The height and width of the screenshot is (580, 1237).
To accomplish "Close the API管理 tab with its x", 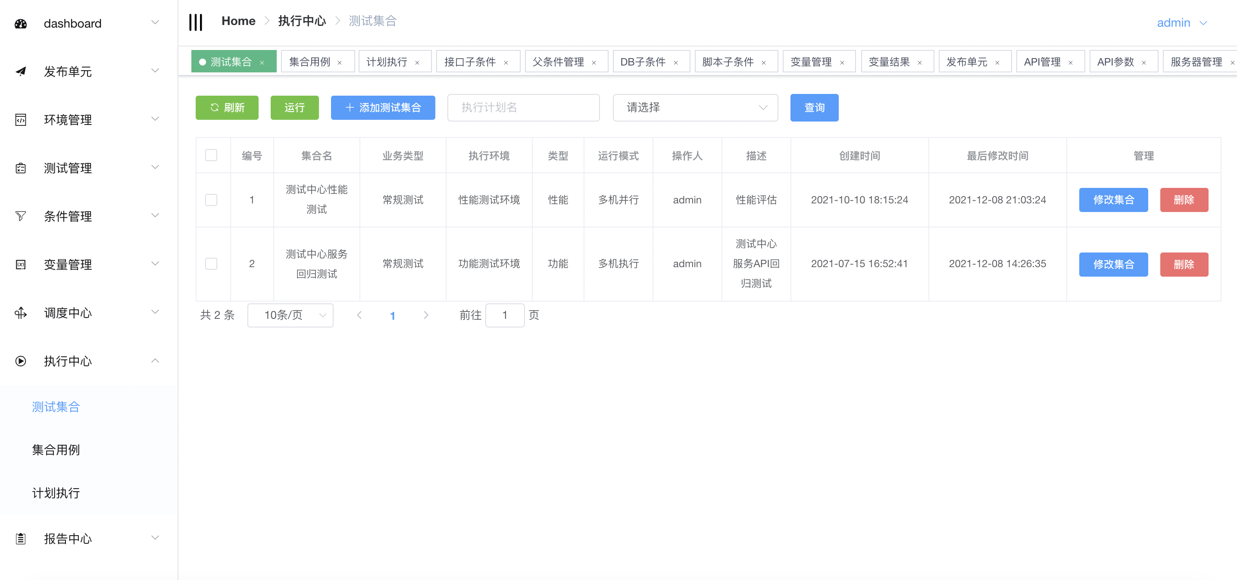I will coord(1070,62).
